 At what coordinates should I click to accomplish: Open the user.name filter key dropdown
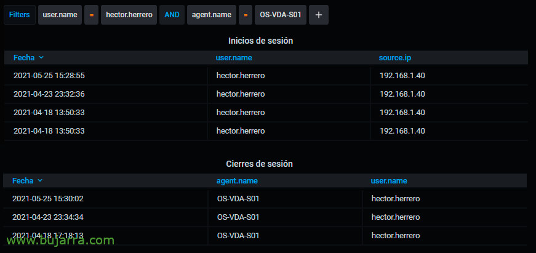60,15
